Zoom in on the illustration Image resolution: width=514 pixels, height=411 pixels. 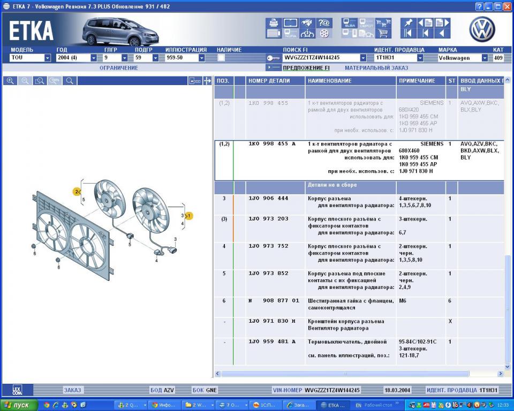(10, 81)
